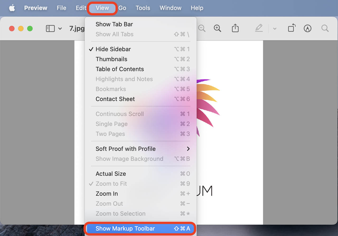Zoom out with the magnifier minus icon
338x236 pixels.
click(x=202, y=28)
